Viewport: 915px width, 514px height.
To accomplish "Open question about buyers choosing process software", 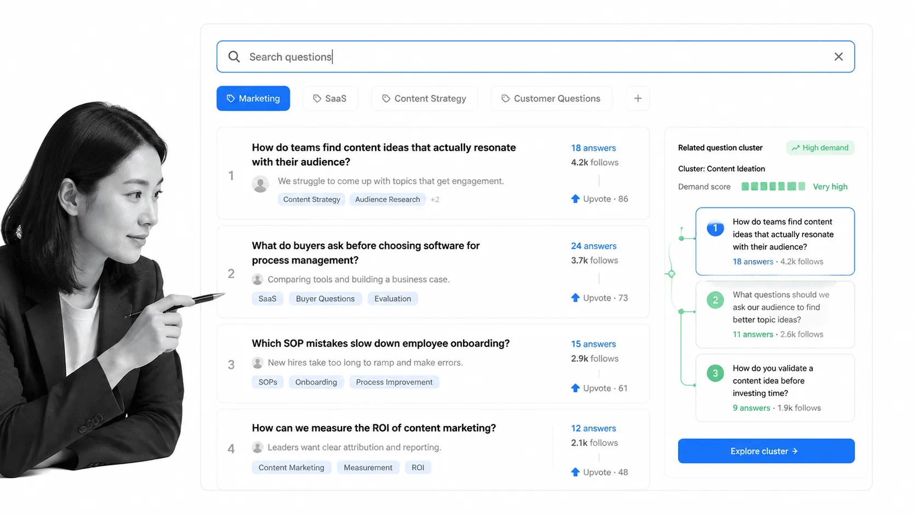I will [x=366, y=253].
